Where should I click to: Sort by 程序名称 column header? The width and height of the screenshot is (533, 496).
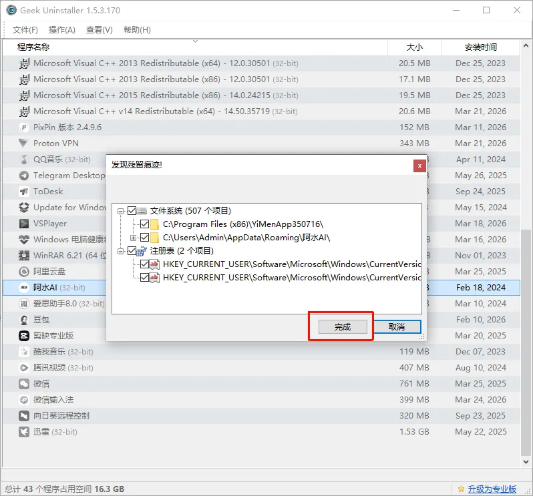point(195,47)
